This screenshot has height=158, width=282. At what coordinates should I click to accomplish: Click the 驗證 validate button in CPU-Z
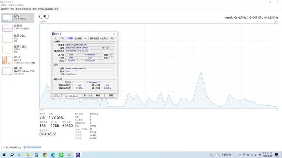pyautogui.click(x=98, y=96)
